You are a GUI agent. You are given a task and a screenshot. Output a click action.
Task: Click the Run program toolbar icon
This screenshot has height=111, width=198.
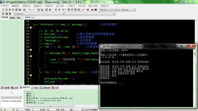point(72,10)
